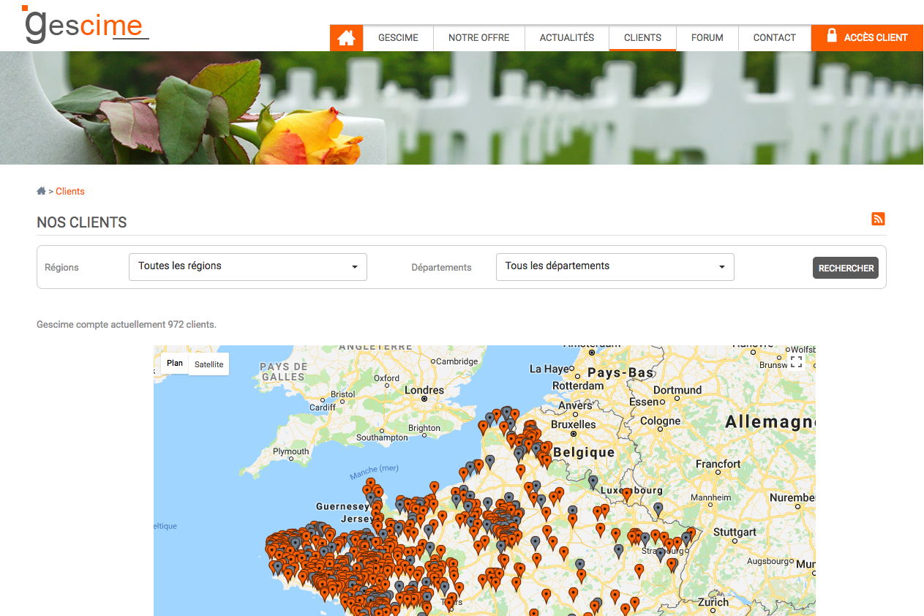Click the Zurich label on map
Screen dimensions: 924x616
713,603
